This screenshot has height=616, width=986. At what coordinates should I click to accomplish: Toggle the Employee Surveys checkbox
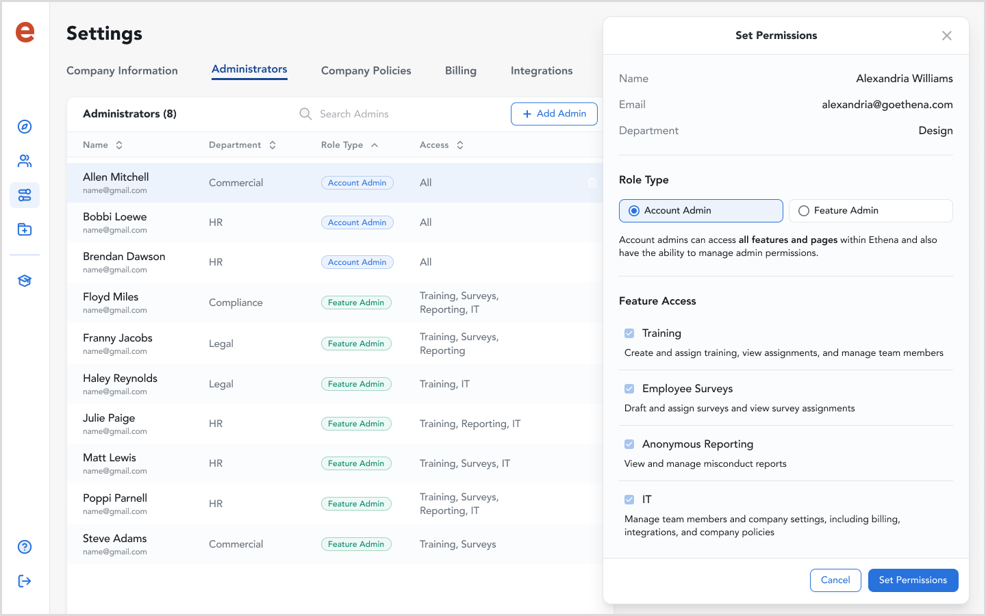click(629, 389)
